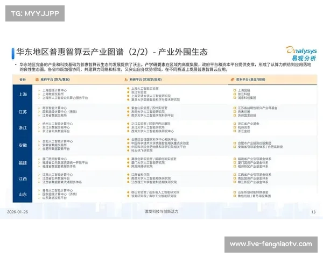The width and height of the screenshot is (323, 258).
Task: Click the entry 浙江金控
Action: tap(244, 131)
